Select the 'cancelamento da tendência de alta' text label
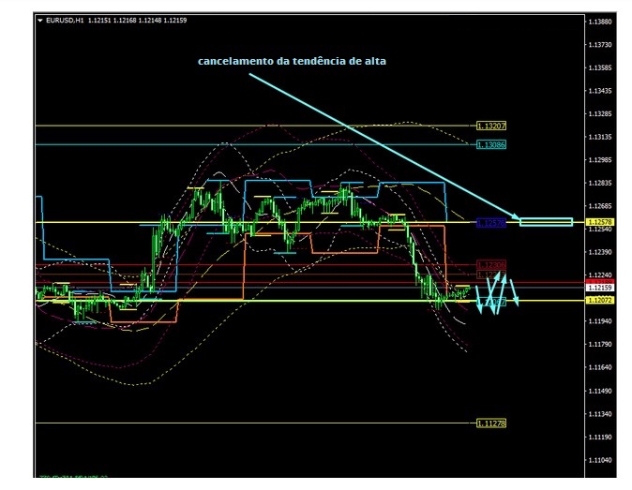Image resolution: width=632 pixels, height=490 pixels. [x=292, y=61]
